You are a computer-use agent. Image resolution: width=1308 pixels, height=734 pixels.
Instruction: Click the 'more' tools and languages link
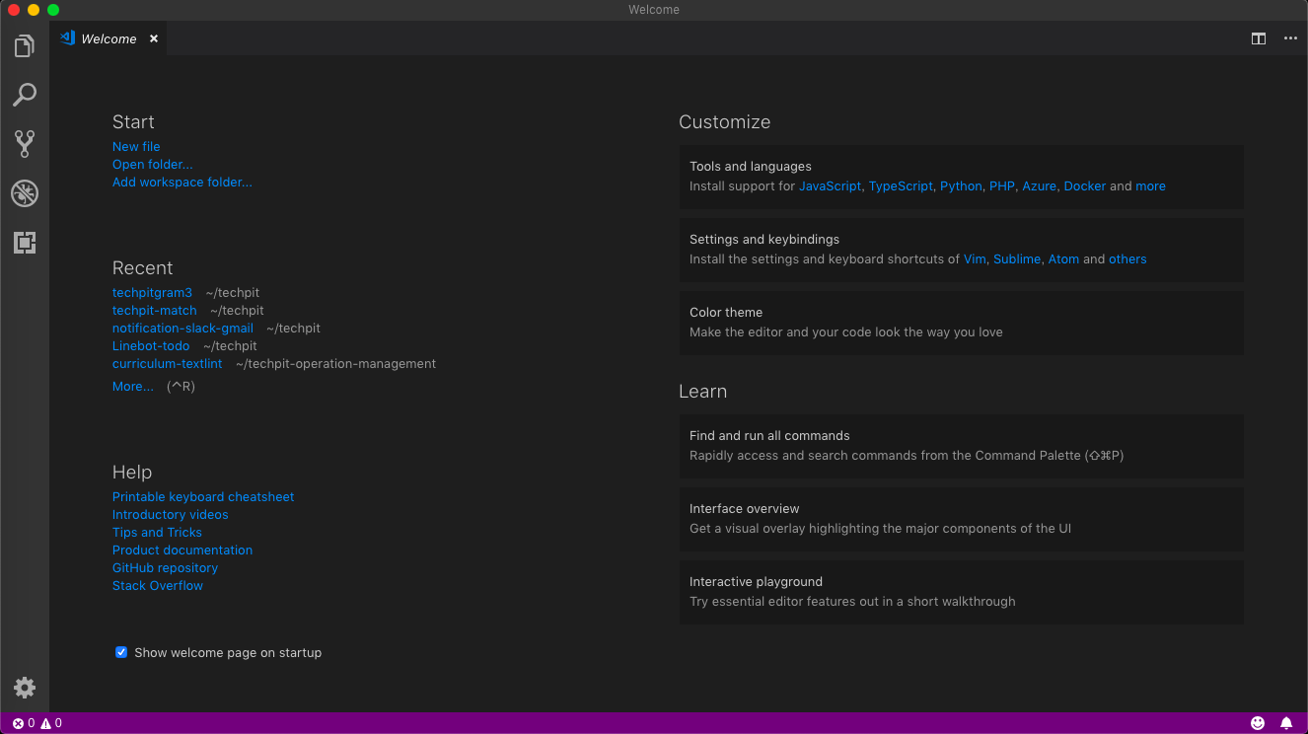(1150, 185)
